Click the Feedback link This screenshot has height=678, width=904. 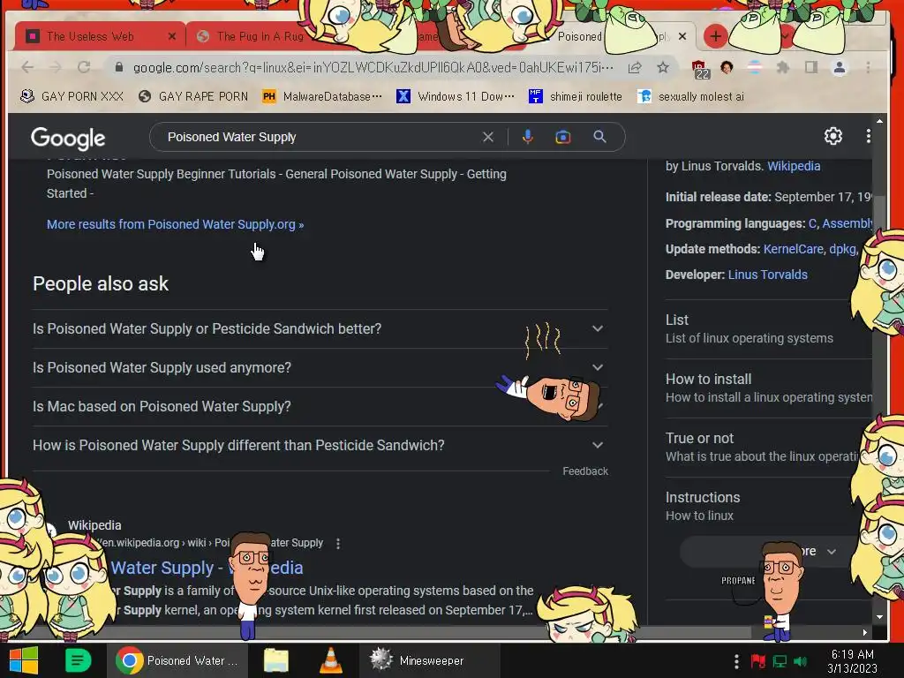click(585, 471)
